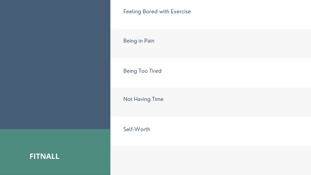Click the "Being in Pain" list item
This screenshot has width=311, height=175.
click(211, 44)
